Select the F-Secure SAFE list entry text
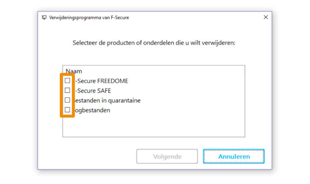The width and height of the screenshot is (310, 184). pos(93,91)
